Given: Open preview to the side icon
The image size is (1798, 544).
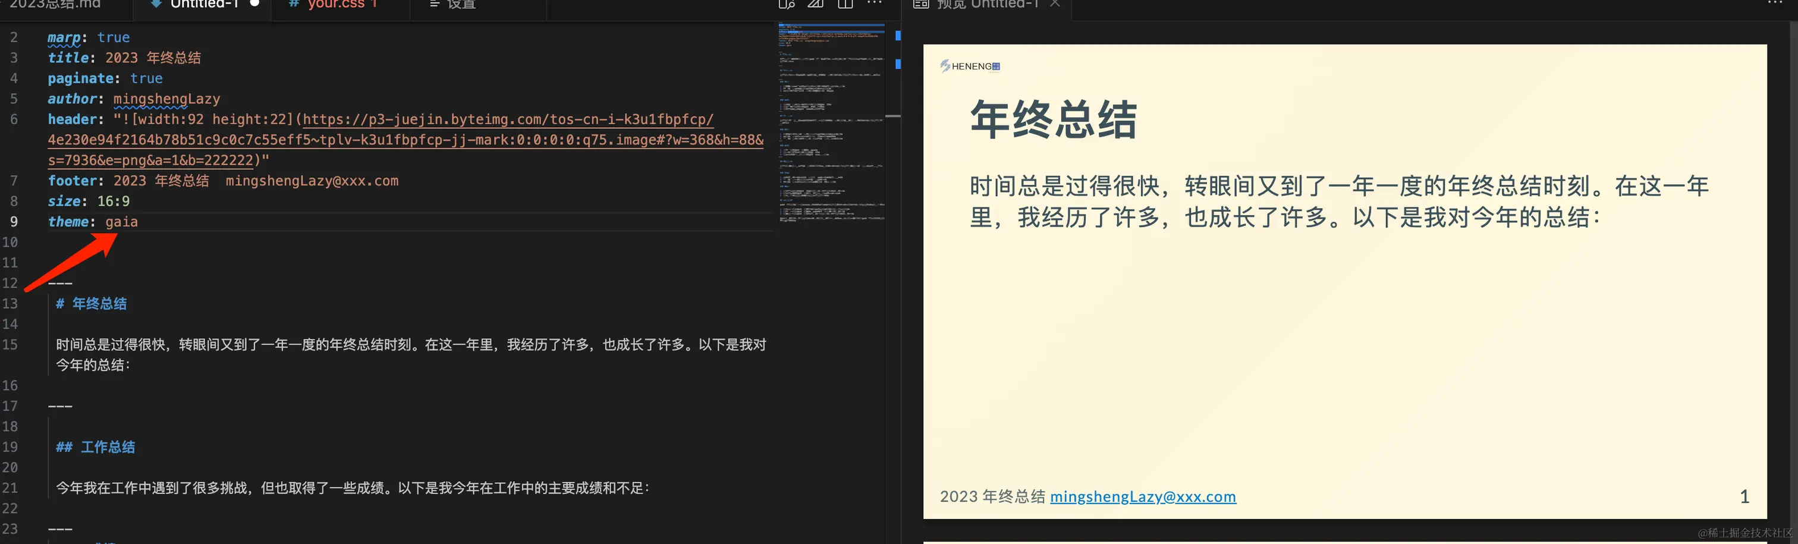Looking at the screenshot, I should point(787,4).
